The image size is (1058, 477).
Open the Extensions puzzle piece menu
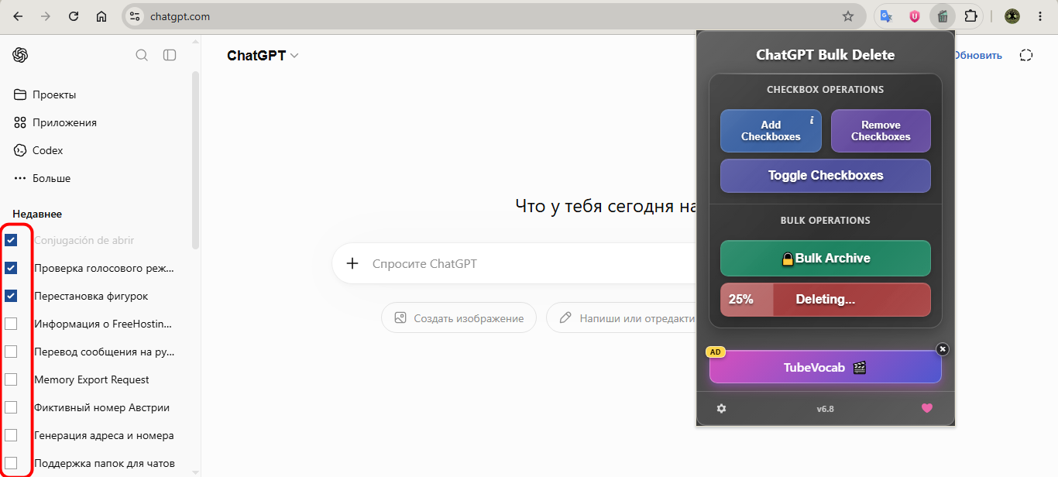(970, 16)
